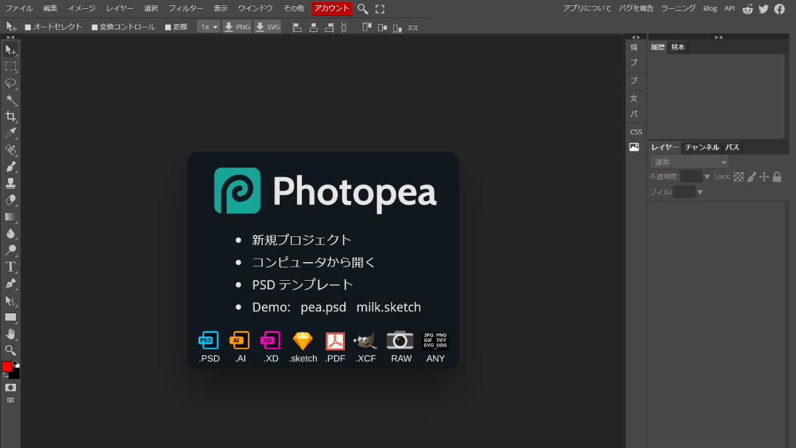Open the Reddit link icon

[748, 9]
